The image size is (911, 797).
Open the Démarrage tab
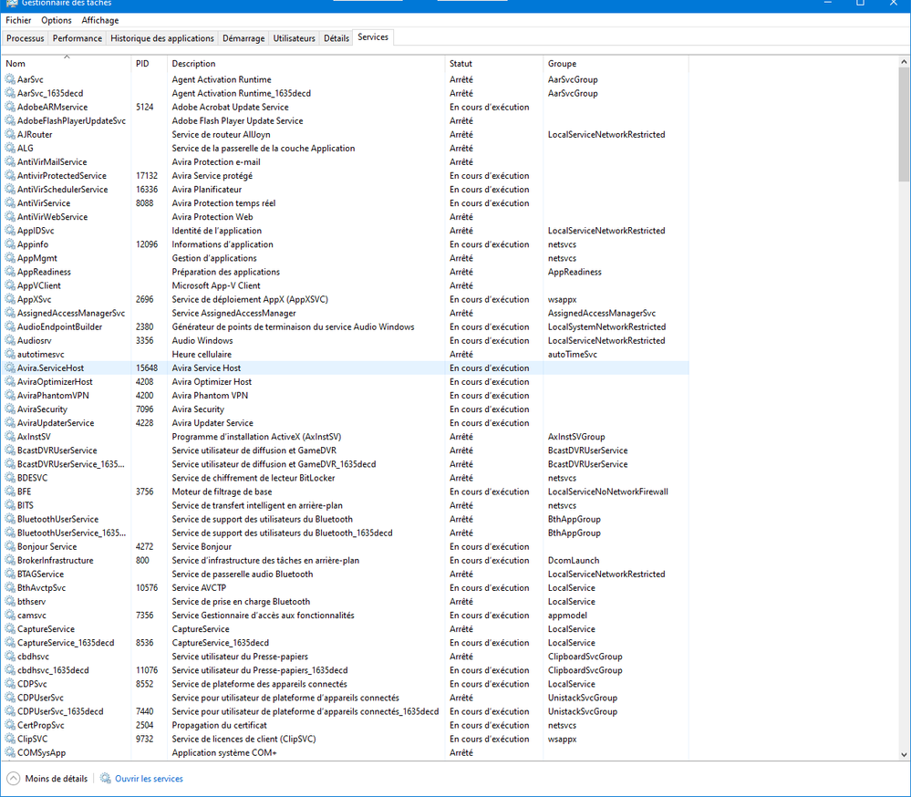[243, 38]
